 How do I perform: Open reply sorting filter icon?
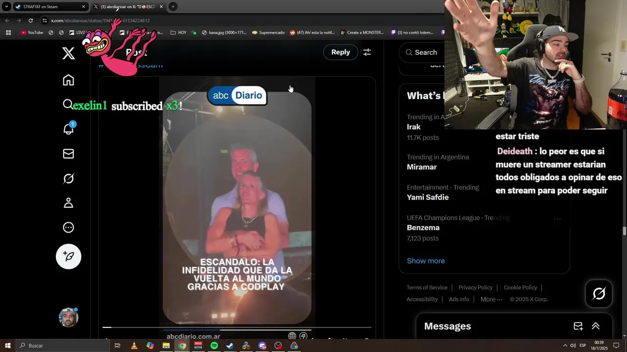click(367, 52)
